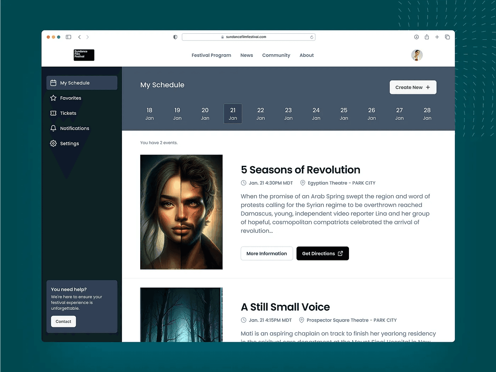Click the ticket icon beside Tickets
The height and width of the screenshot is (372, 496).
pyautogui.click(x=53, y=113)
